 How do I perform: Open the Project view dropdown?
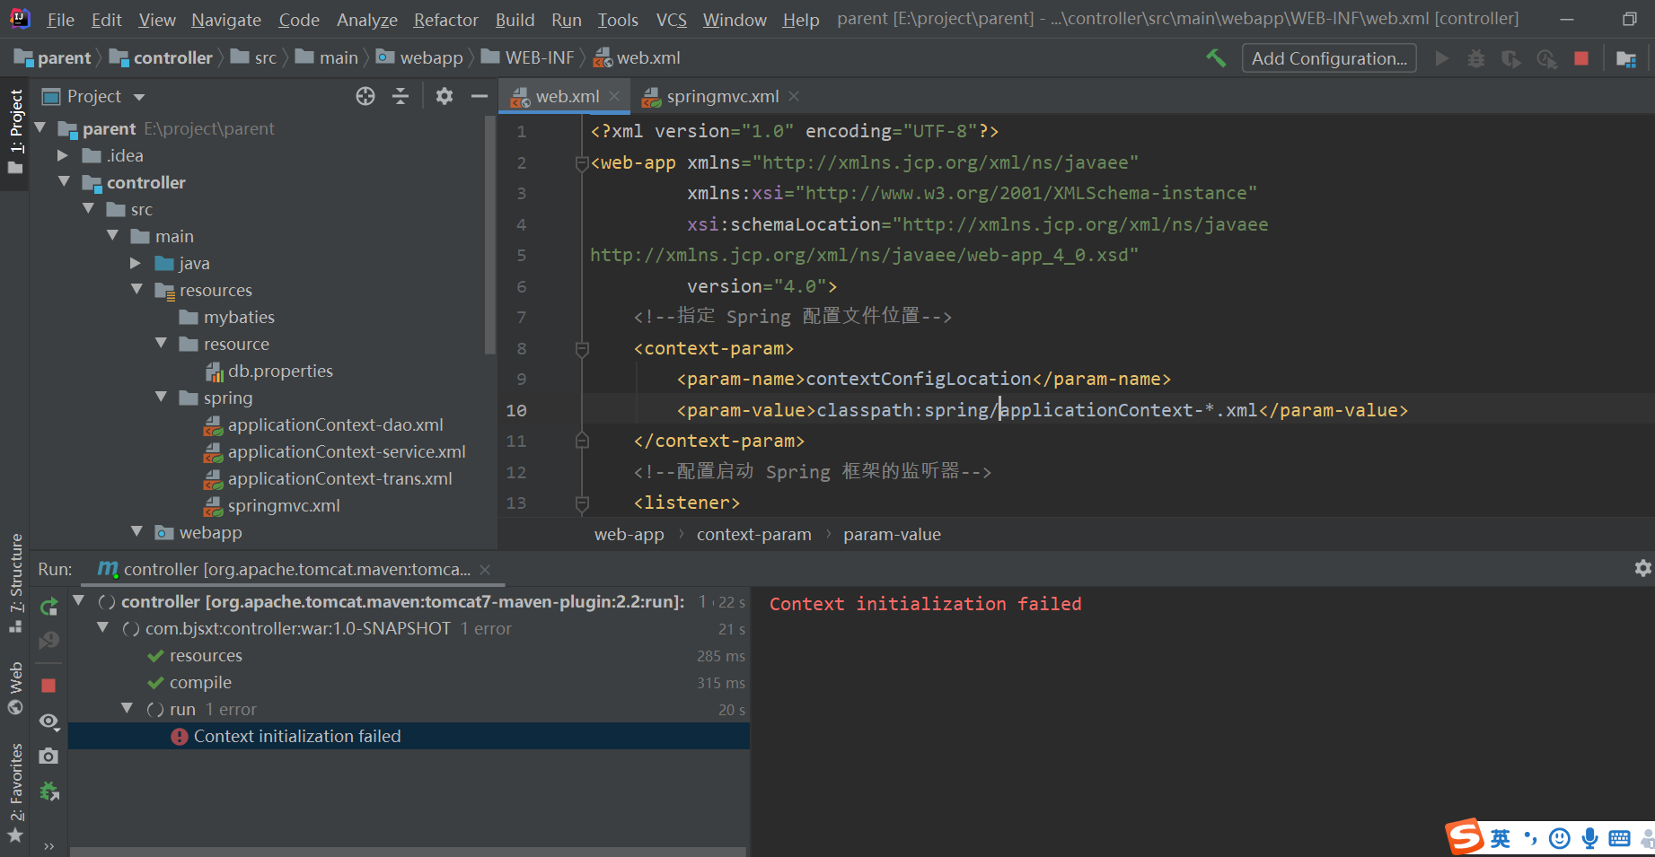pos(139,97)
